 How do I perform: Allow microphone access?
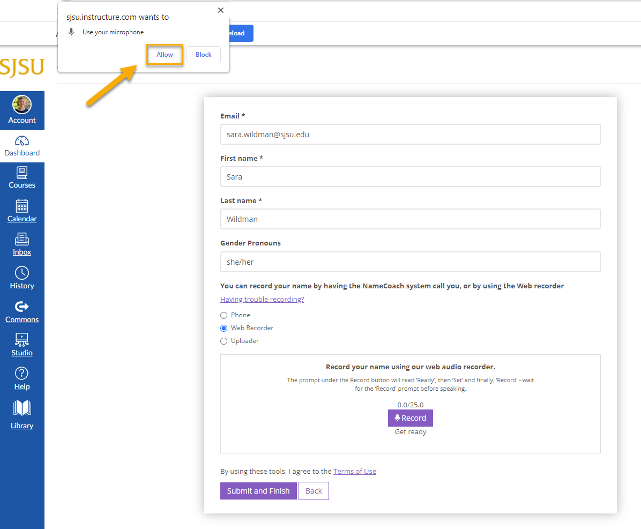coord(165,54)
